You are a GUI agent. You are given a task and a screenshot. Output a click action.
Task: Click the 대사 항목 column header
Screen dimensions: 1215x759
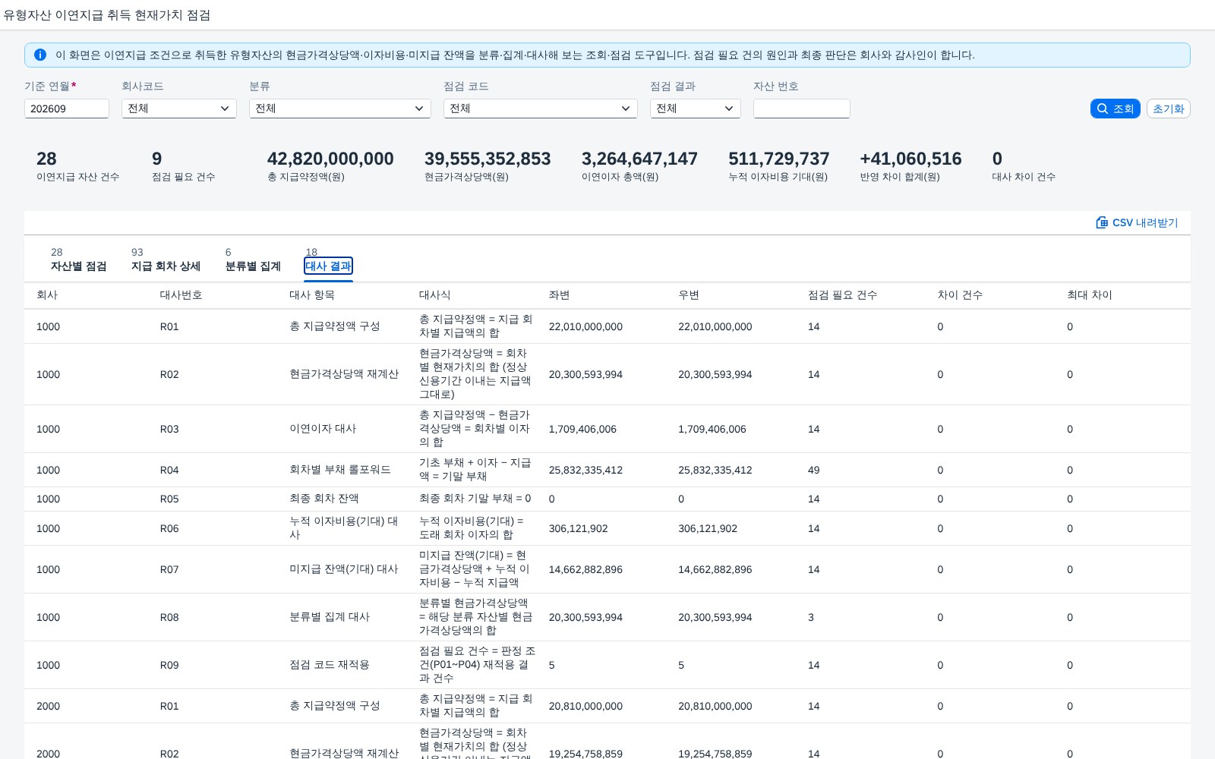[312, 295]
